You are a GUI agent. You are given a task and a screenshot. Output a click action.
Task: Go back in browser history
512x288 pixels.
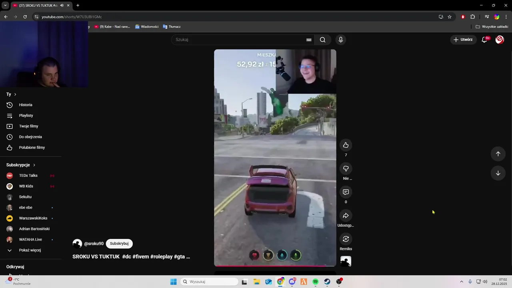tap(6, 17)
